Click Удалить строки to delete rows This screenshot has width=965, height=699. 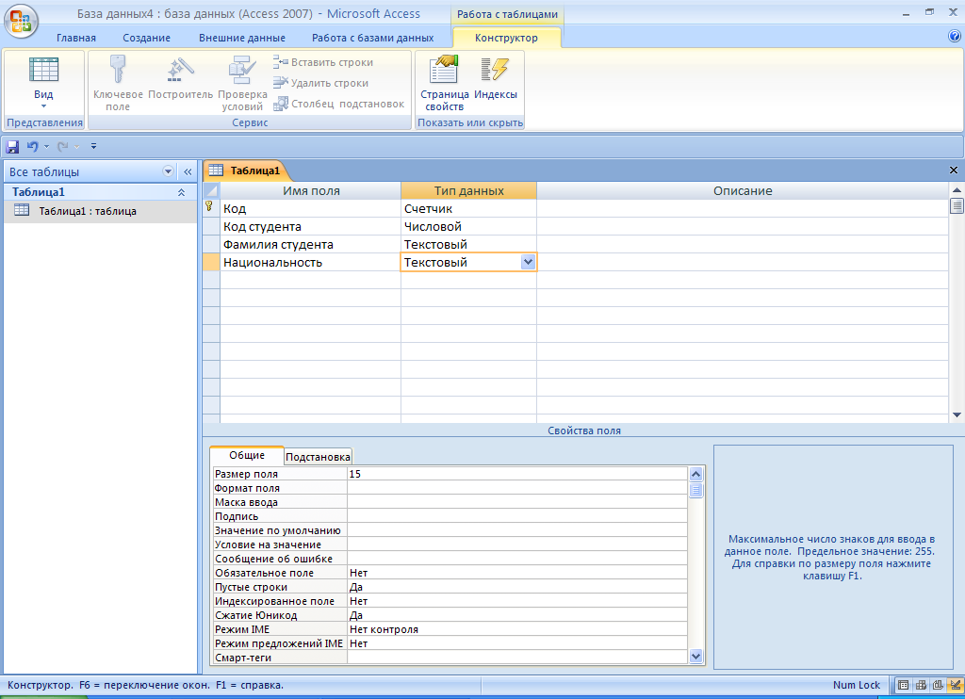coord(320,83)
